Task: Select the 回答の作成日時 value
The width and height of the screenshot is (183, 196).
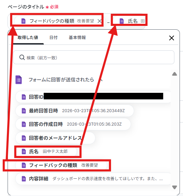Action: pyautogui.click(x=73, y=124)
